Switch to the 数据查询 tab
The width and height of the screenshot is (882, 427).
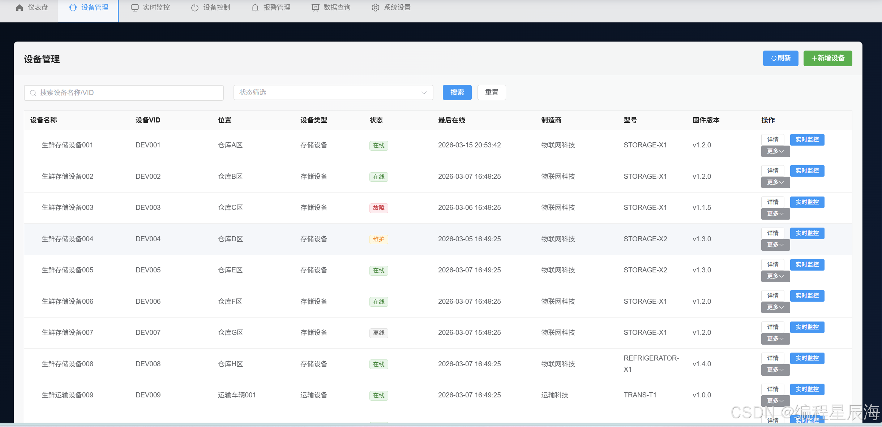pyautogui.click(x=337, y=8)
